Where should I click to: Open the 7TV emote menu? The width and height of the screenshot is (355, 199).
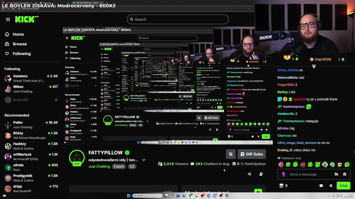(336, 174)
